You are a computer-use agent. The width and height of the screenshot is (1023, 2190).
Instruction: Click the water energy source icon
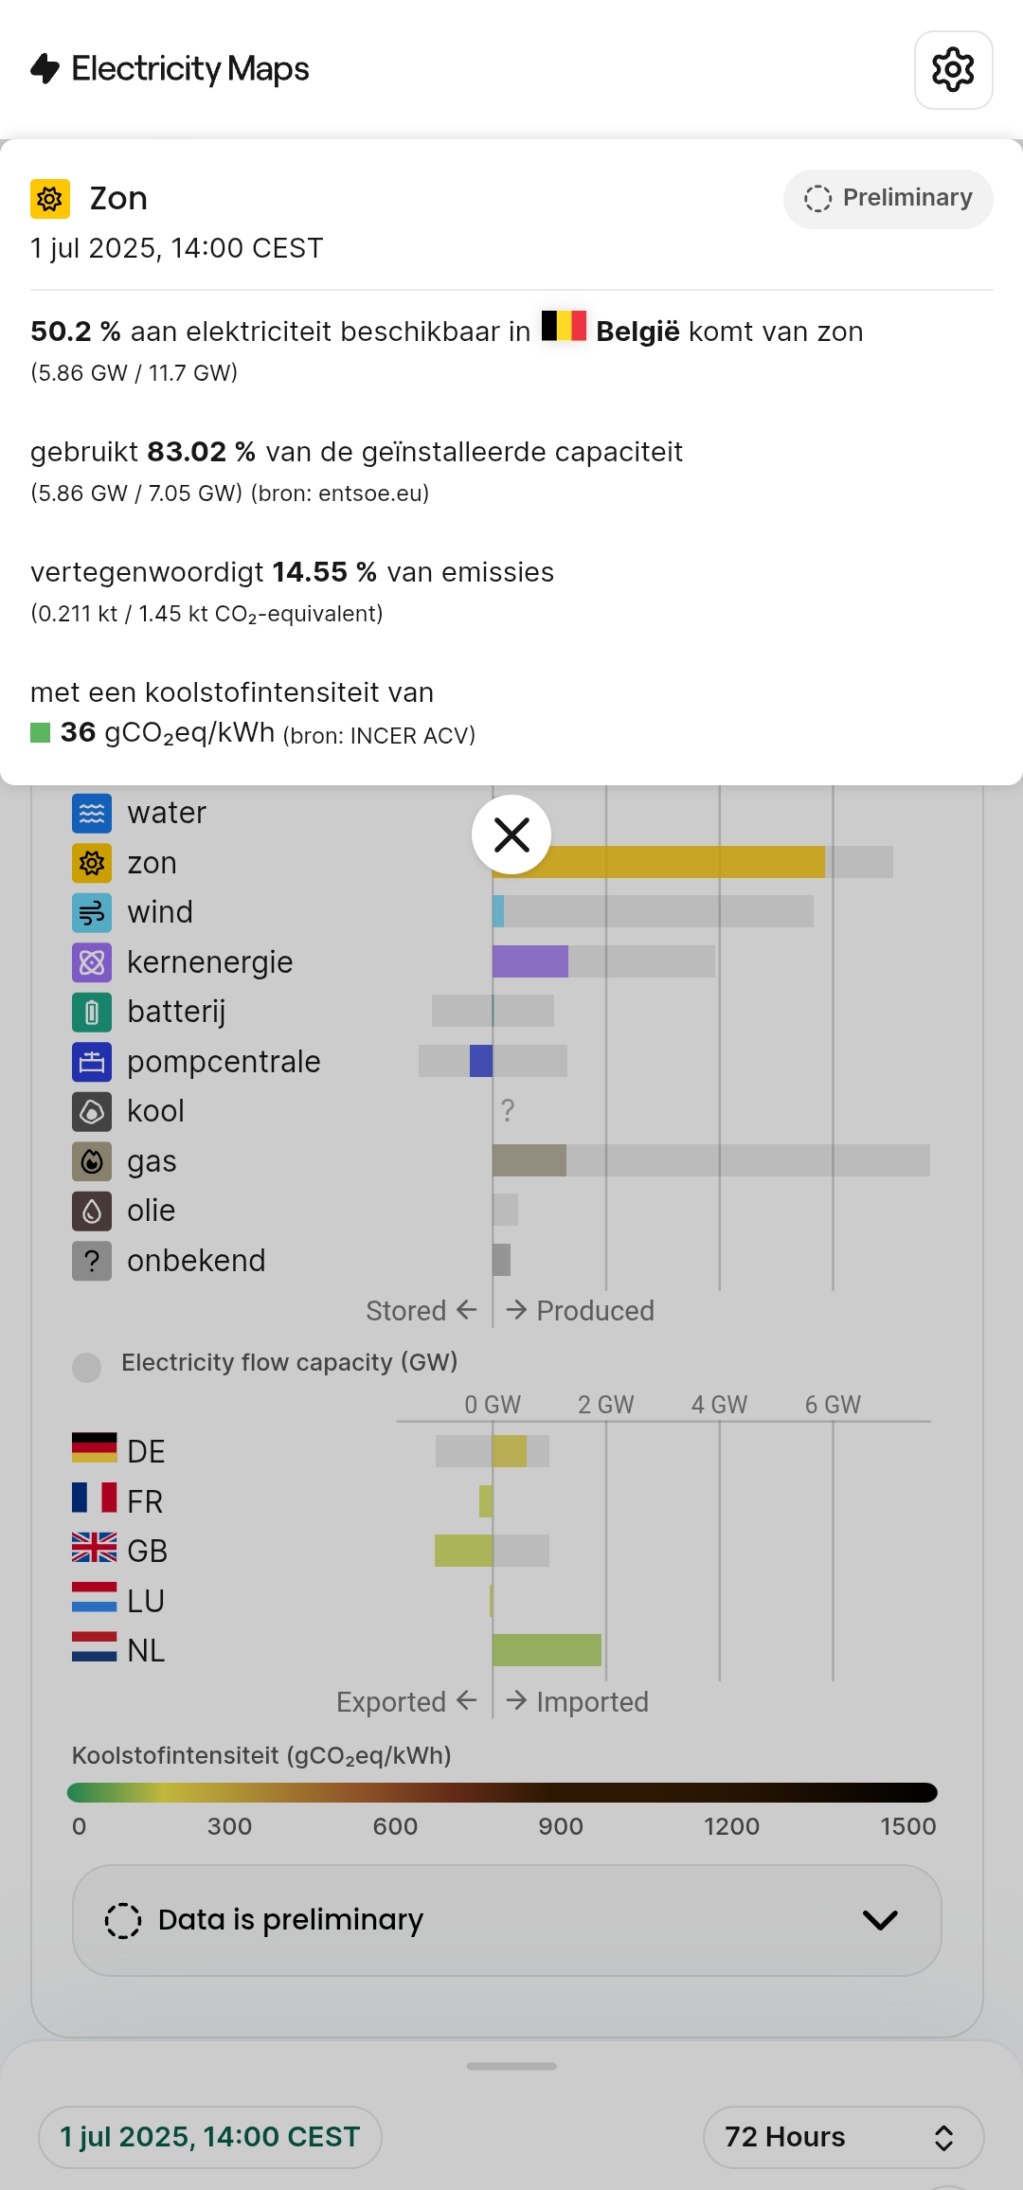coord(92,813)
